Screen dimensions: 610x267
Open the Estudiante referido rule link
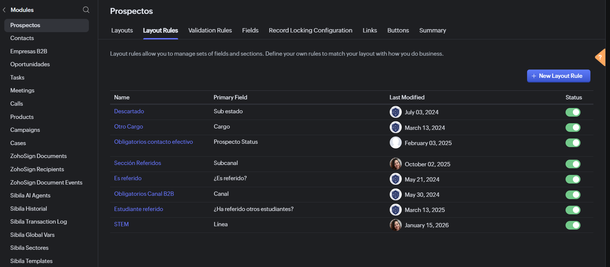tap(138, 209)
